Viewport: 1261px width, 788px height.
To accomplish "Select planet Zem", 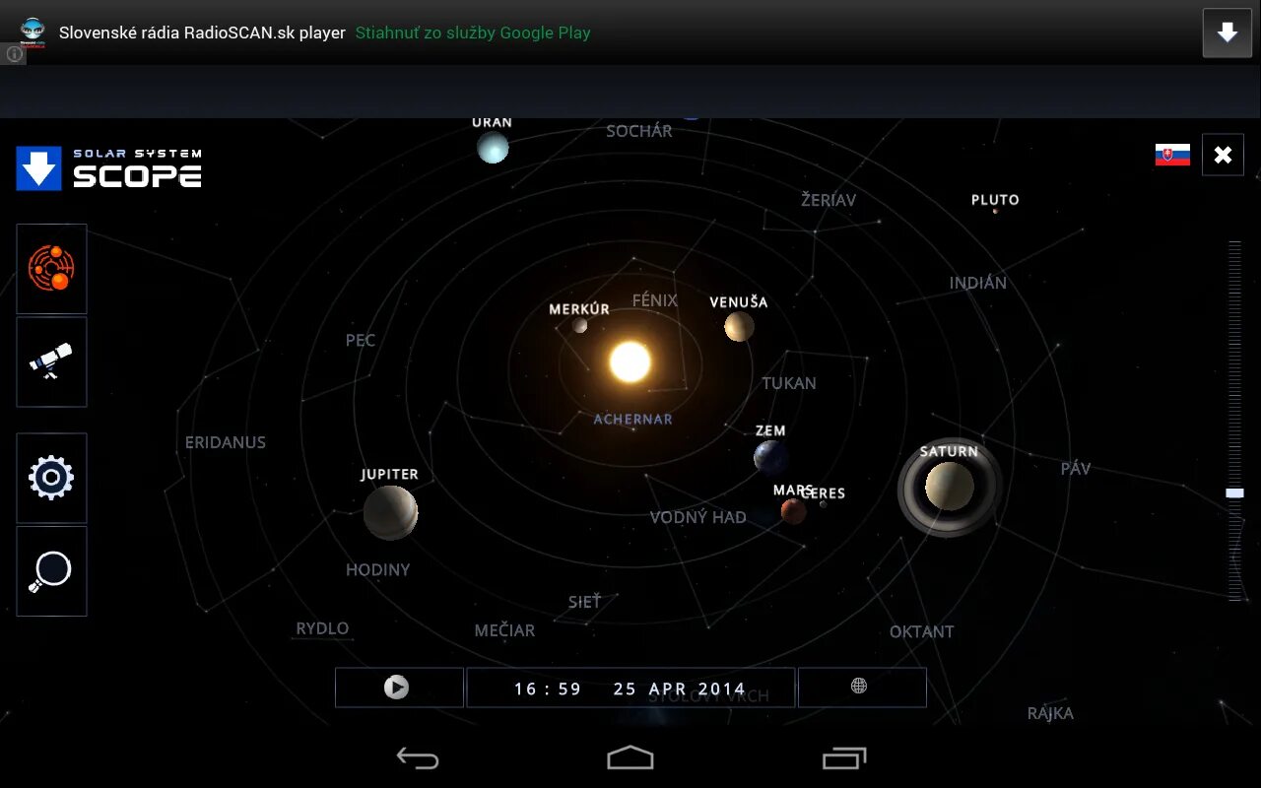I will [770, 457].
